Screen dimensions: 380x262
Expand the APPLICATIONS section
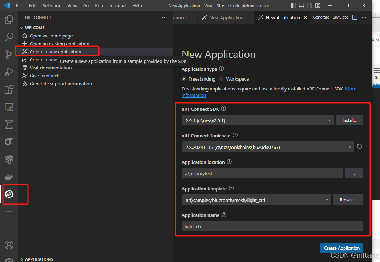(37, 259)
